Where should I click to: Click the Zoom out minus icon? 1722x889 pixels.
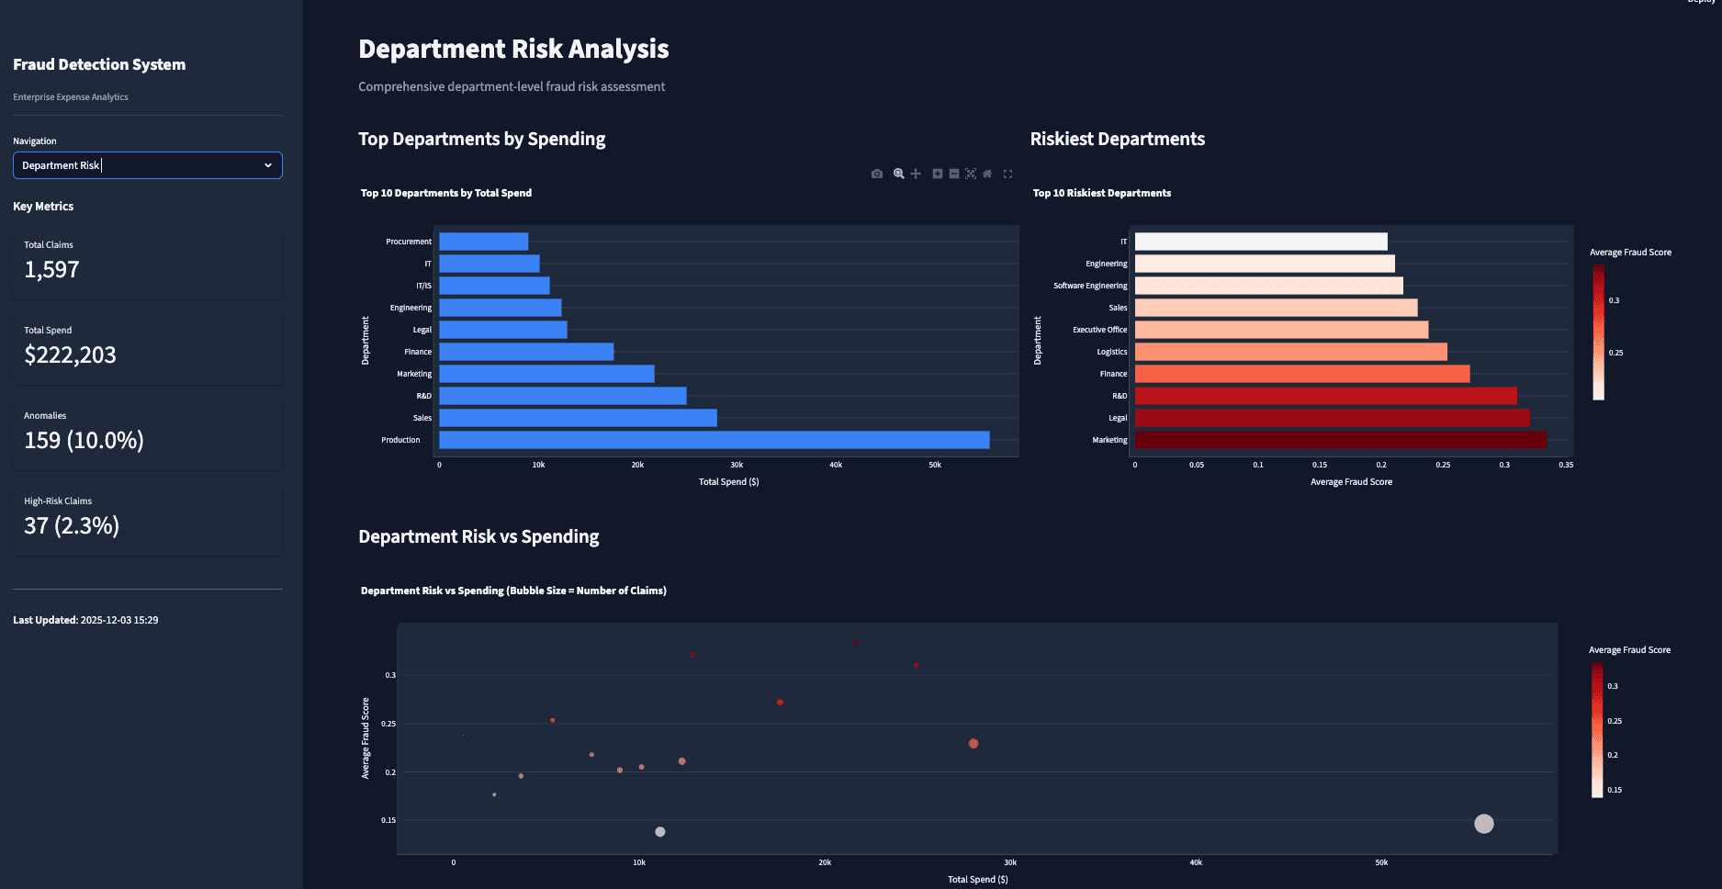point(954,174)
